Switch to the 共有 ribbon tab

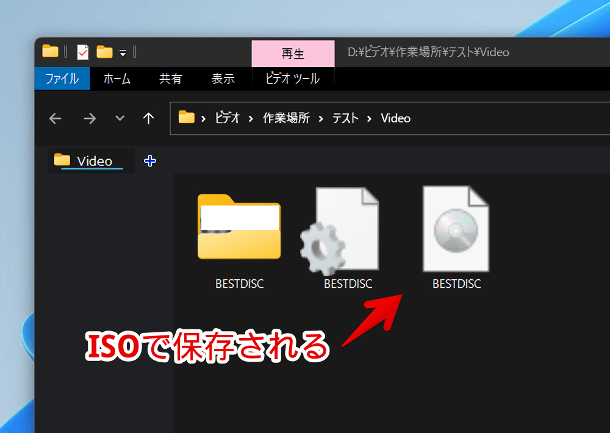[x=170, y=79]
